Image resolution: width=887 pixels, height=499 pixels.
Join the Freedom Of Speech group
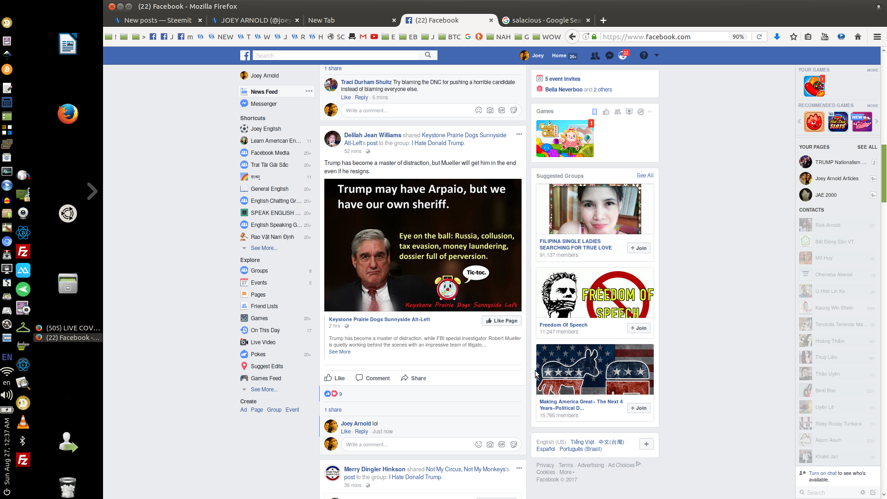pyautogui.click(x=638, y=328)
